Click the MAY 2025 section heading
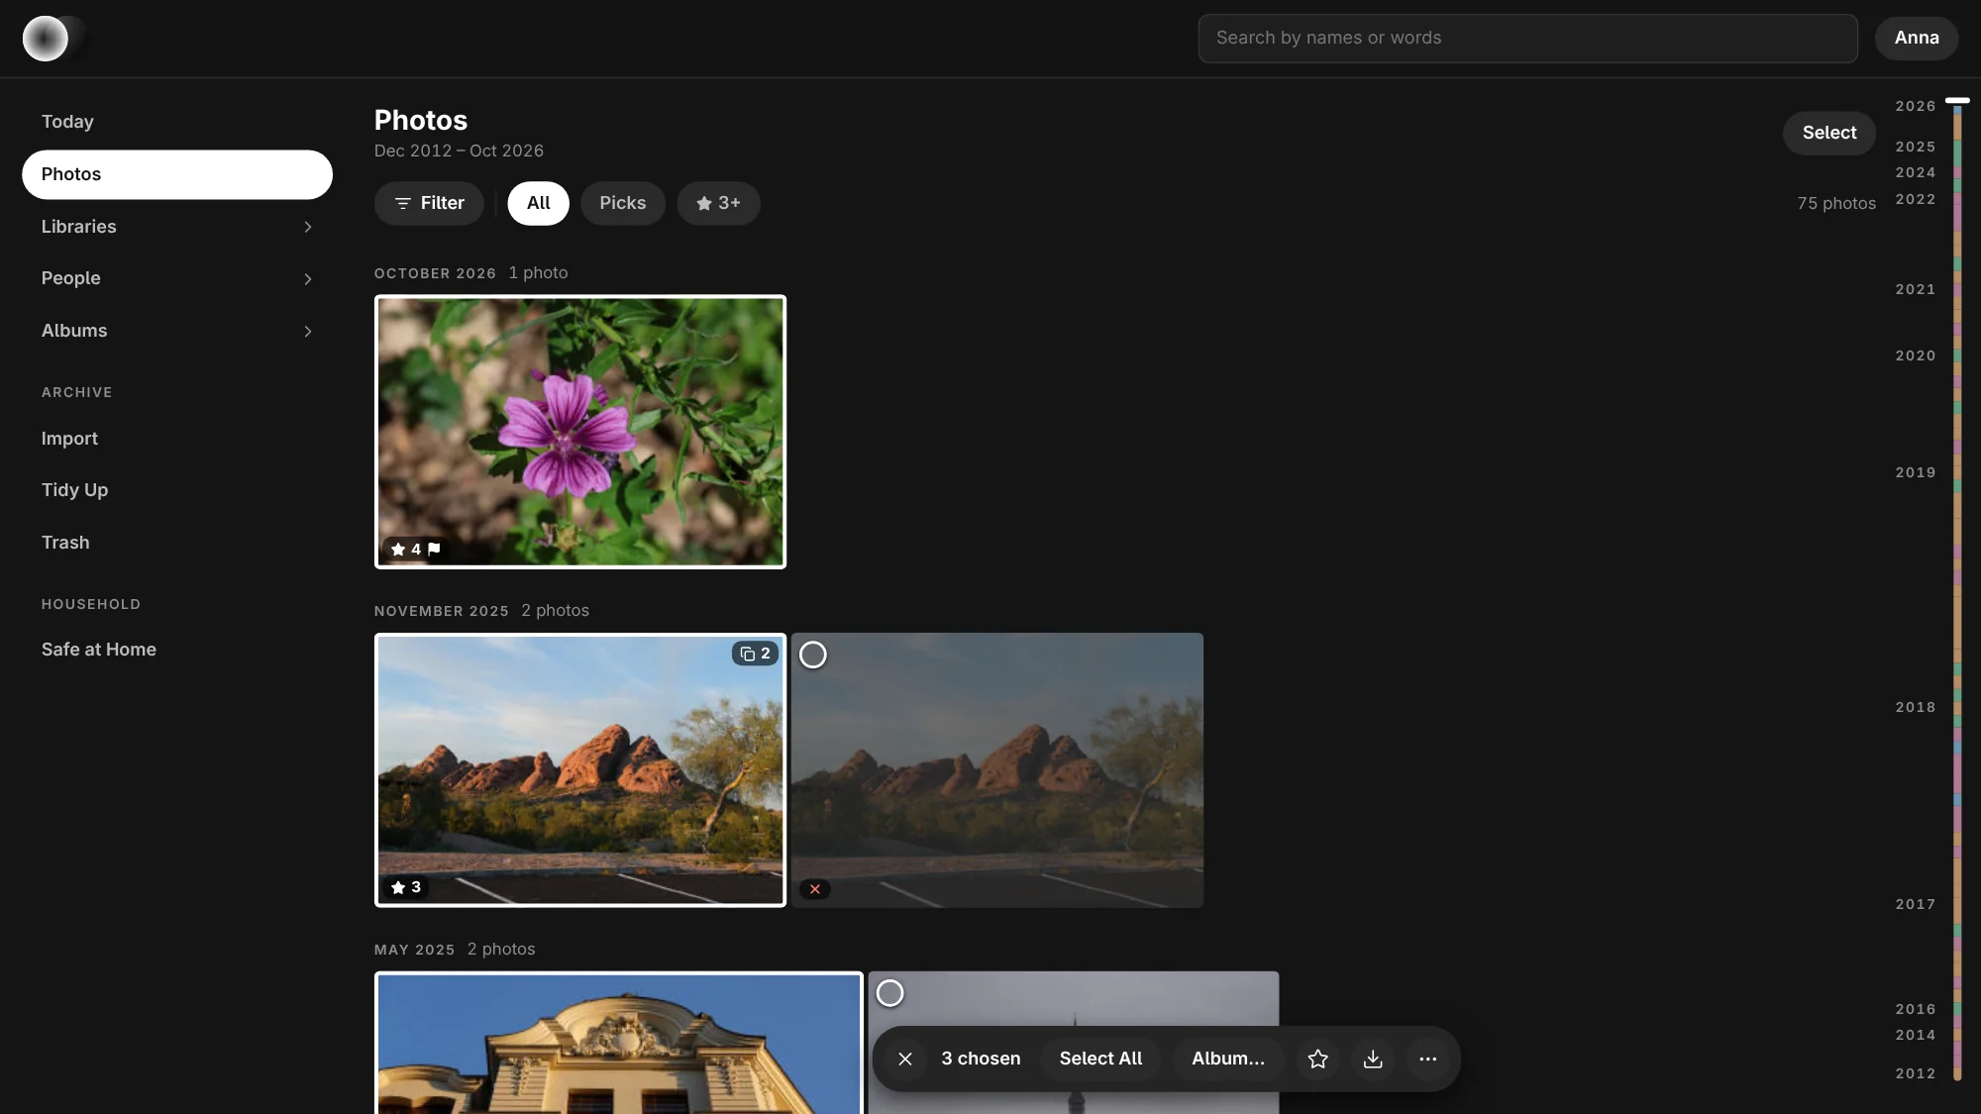 [414, 950]
